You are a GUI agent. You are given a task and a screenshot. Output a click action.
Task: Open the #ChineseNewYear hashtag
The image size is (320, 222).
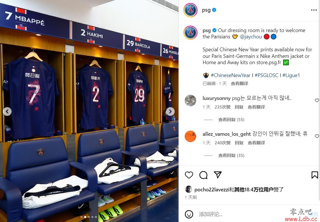click(231, 75)
